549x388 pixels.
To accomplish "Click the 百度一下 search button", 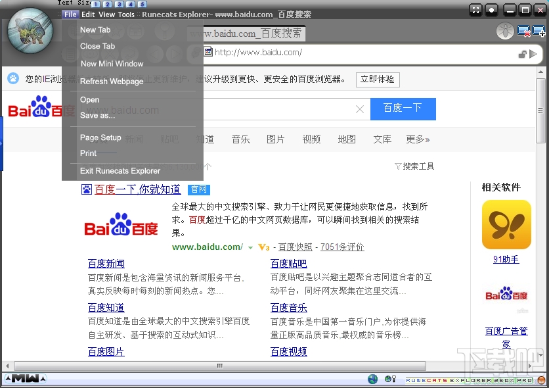I will (403, 109).
